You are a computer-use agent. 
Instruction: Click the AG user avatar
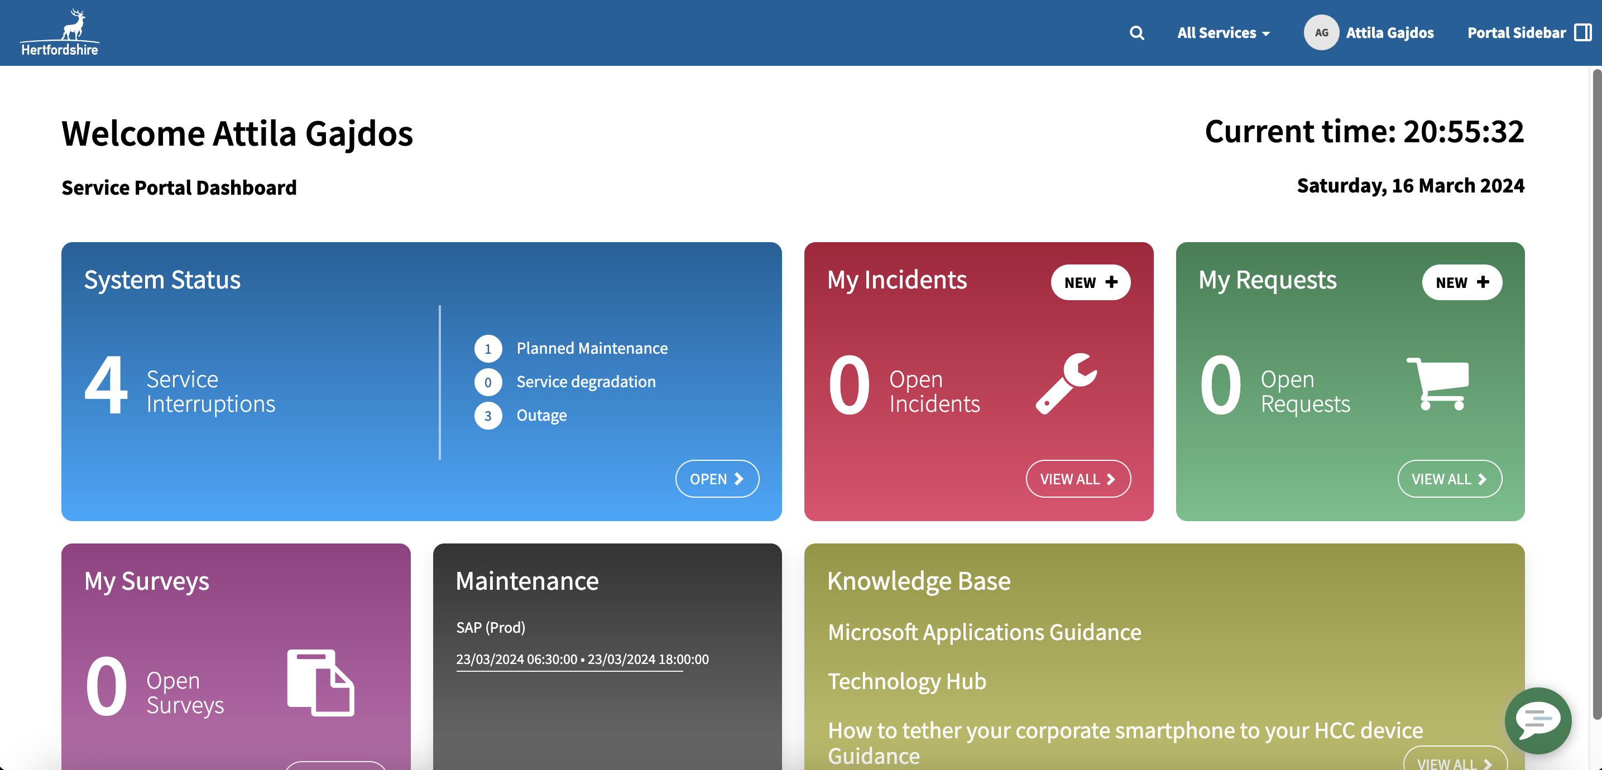(1321, 33)
